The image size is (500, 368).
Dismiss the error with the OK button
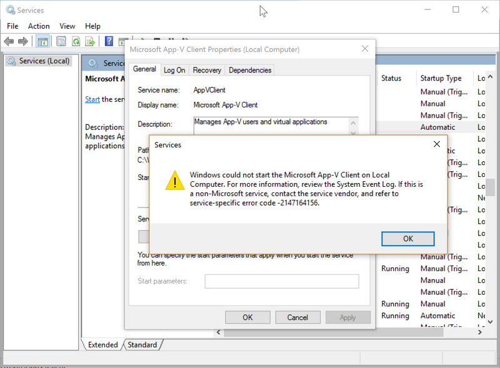coord(407,239)
